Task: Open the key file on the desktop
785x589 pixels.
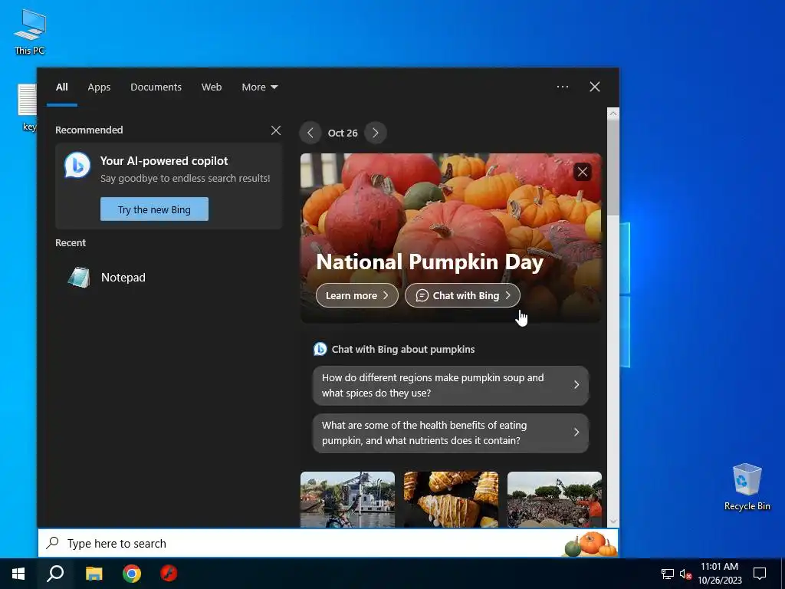Action: 28,107
